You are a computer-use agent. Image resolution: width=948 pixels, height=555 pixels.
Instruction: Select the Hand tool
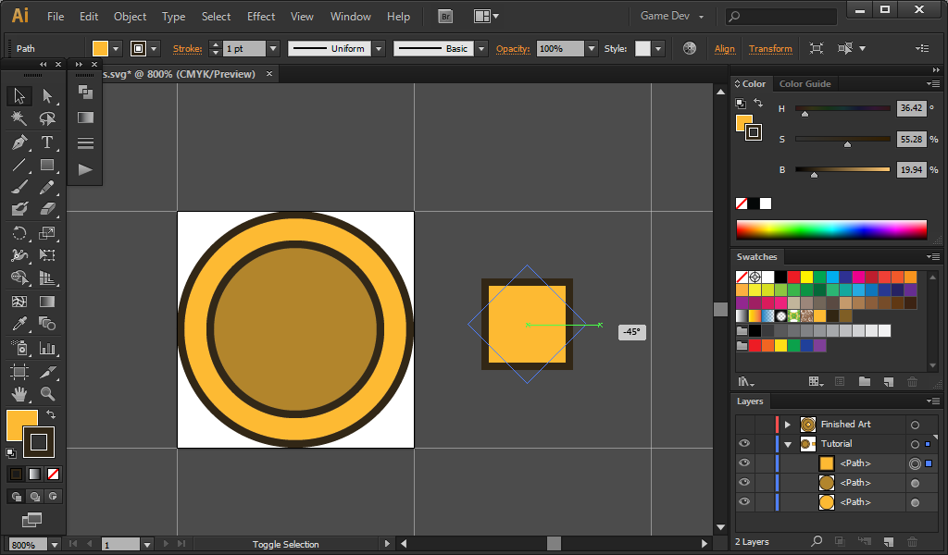[x=19, y=394]
